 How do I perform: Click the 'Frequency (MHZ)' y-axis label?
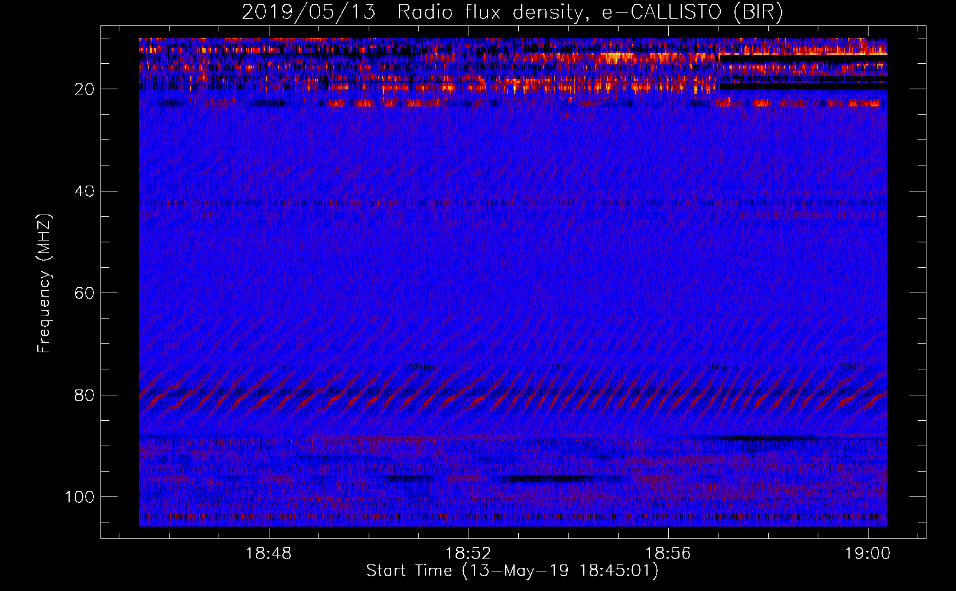(x=45, y=284)
